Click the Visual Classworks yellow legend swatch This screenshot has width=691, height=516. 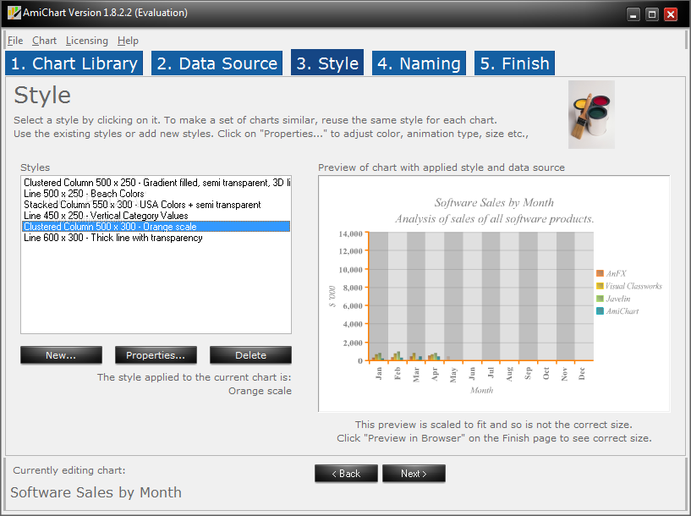click(x=600, y=286)
